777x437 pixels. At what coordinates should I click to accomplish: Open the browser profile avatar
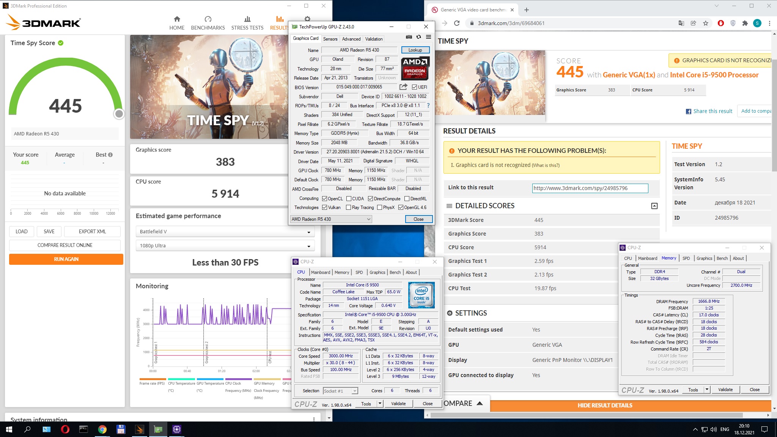(757, 23)
